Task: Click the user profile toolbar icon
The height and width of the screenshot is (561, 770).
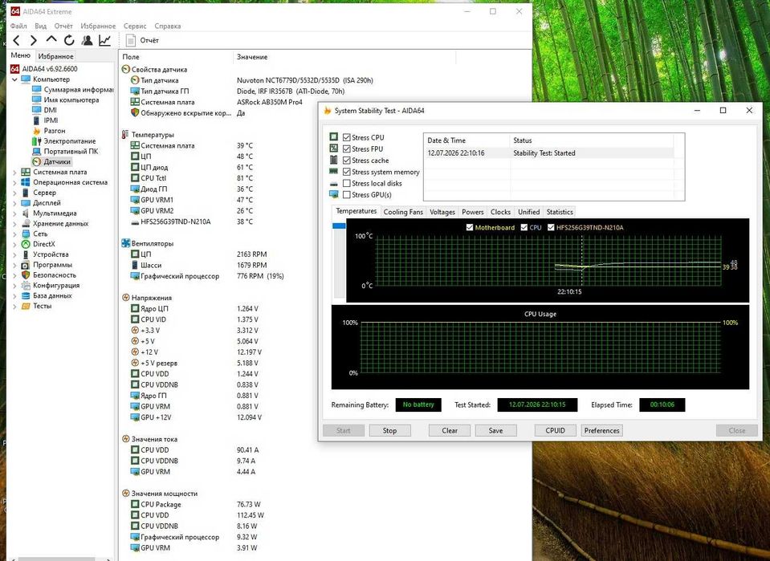Action: [x=87, y=40]
